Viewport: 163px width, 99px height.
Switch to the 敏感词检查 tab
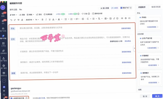pyautogui.click(x=156, y=7)
